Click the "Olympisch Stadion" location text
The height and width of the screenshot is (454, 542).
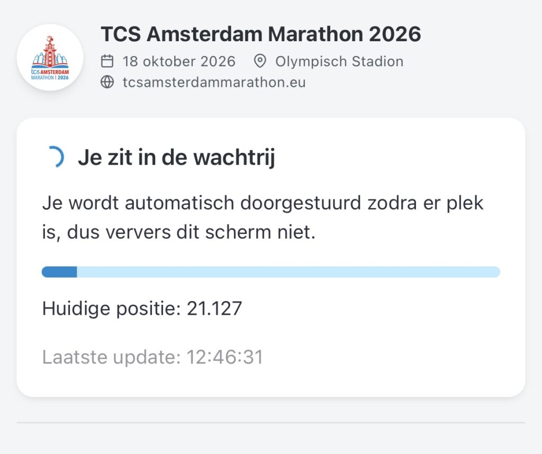(x=339, y=61)
